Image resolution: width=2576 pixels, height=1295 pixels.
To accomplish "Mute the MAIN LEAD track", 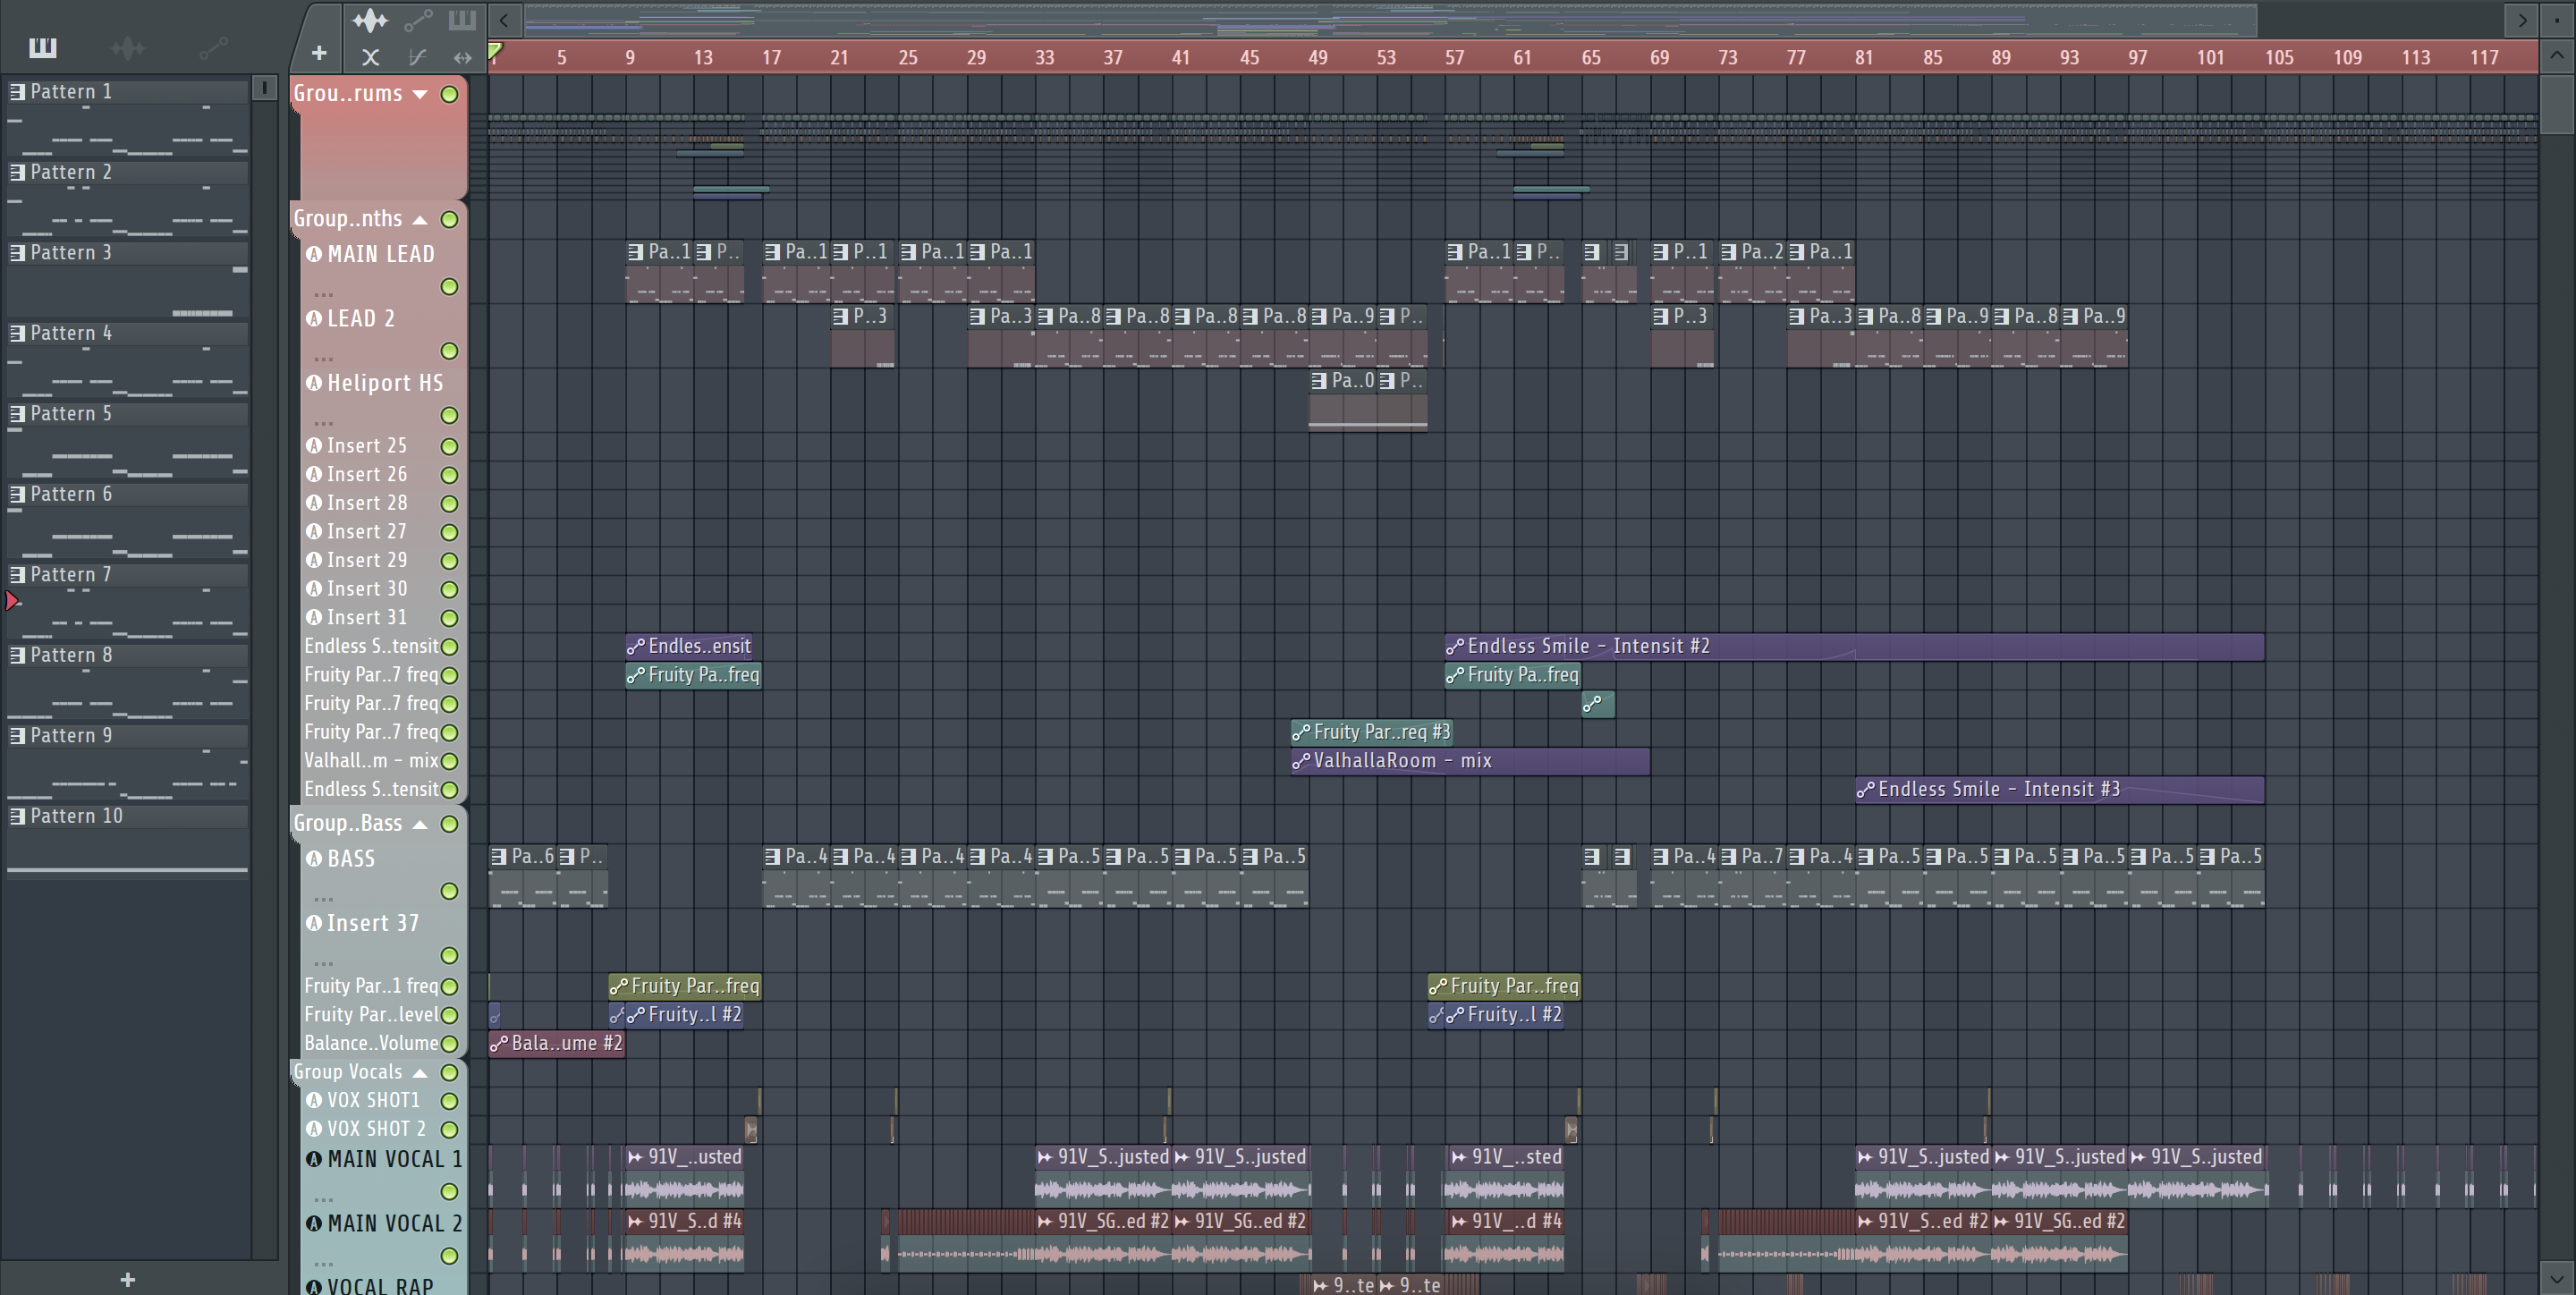I will pyautogui.click(x=450, y=287).
